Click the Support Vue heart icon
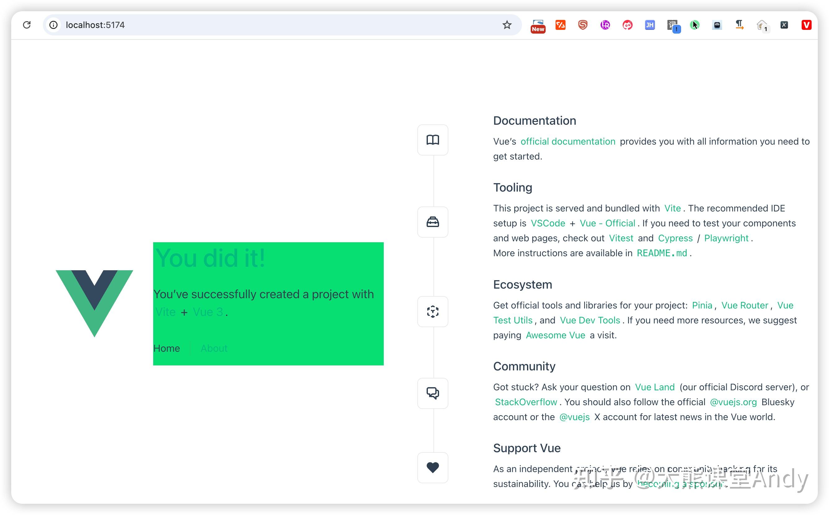The image size is (829, 515). pyautogui.click(x=432, y=467)
